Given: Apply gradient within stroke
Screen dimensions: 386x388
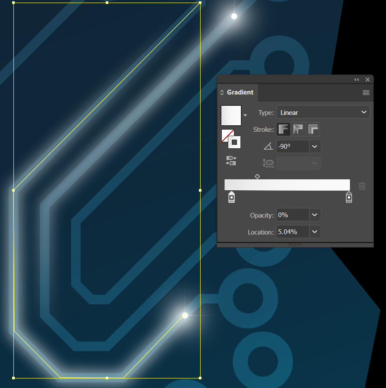Looking at the screenshot, I should tap(283, 129).
